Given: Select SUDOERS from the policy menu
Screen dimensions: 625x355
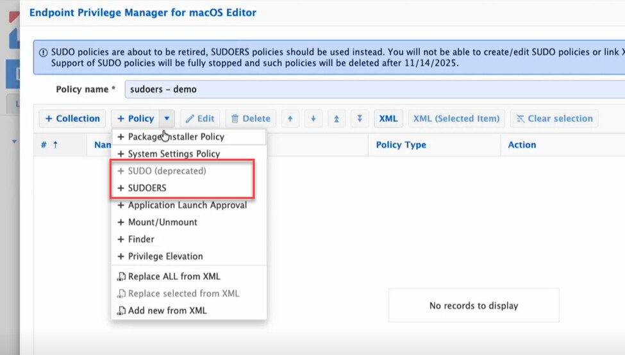Looking at the screenshot, I should pos(147,188).
